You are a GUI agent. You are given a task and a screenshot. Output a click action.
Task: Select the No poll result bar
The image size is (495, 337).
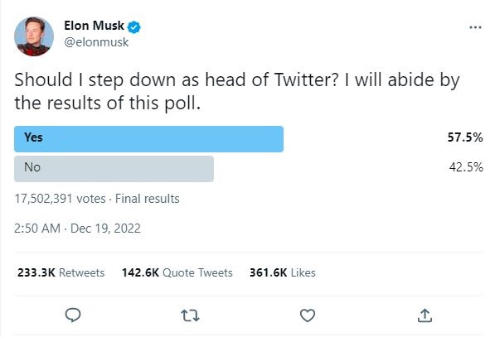tap(114, 169)
